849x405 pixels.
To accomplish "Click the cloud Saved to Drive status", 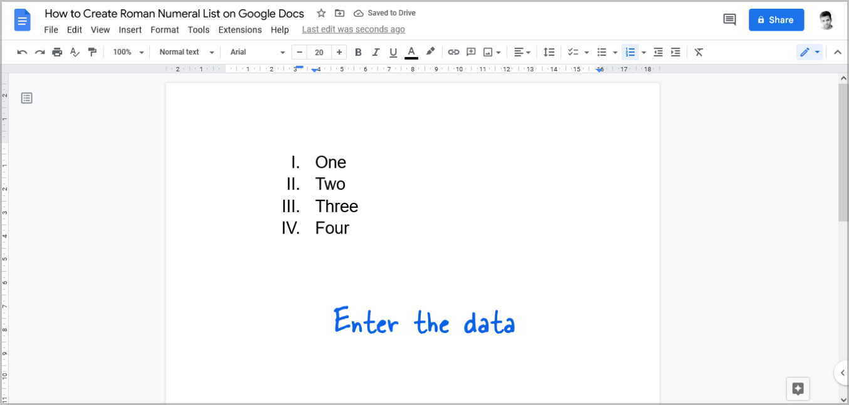I will [x=384, y=13].
